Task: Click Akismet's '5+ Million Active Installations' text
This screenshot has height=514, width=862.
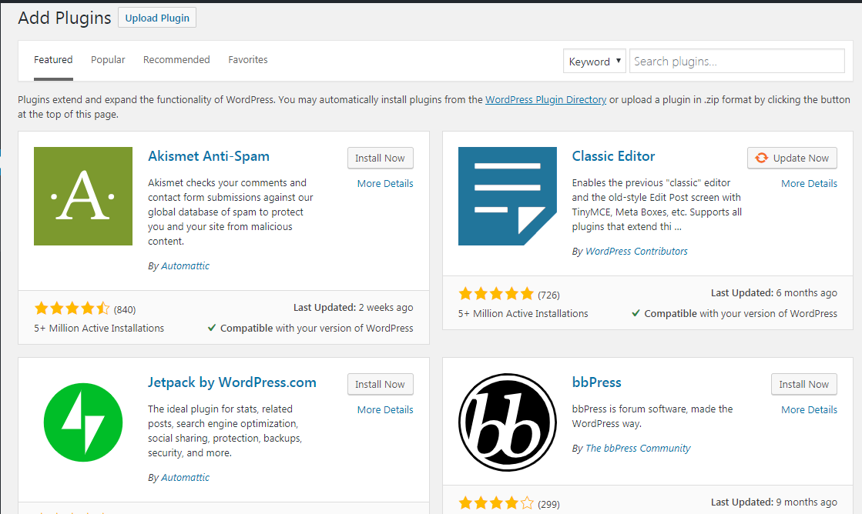Action: [x=99, y=328]
